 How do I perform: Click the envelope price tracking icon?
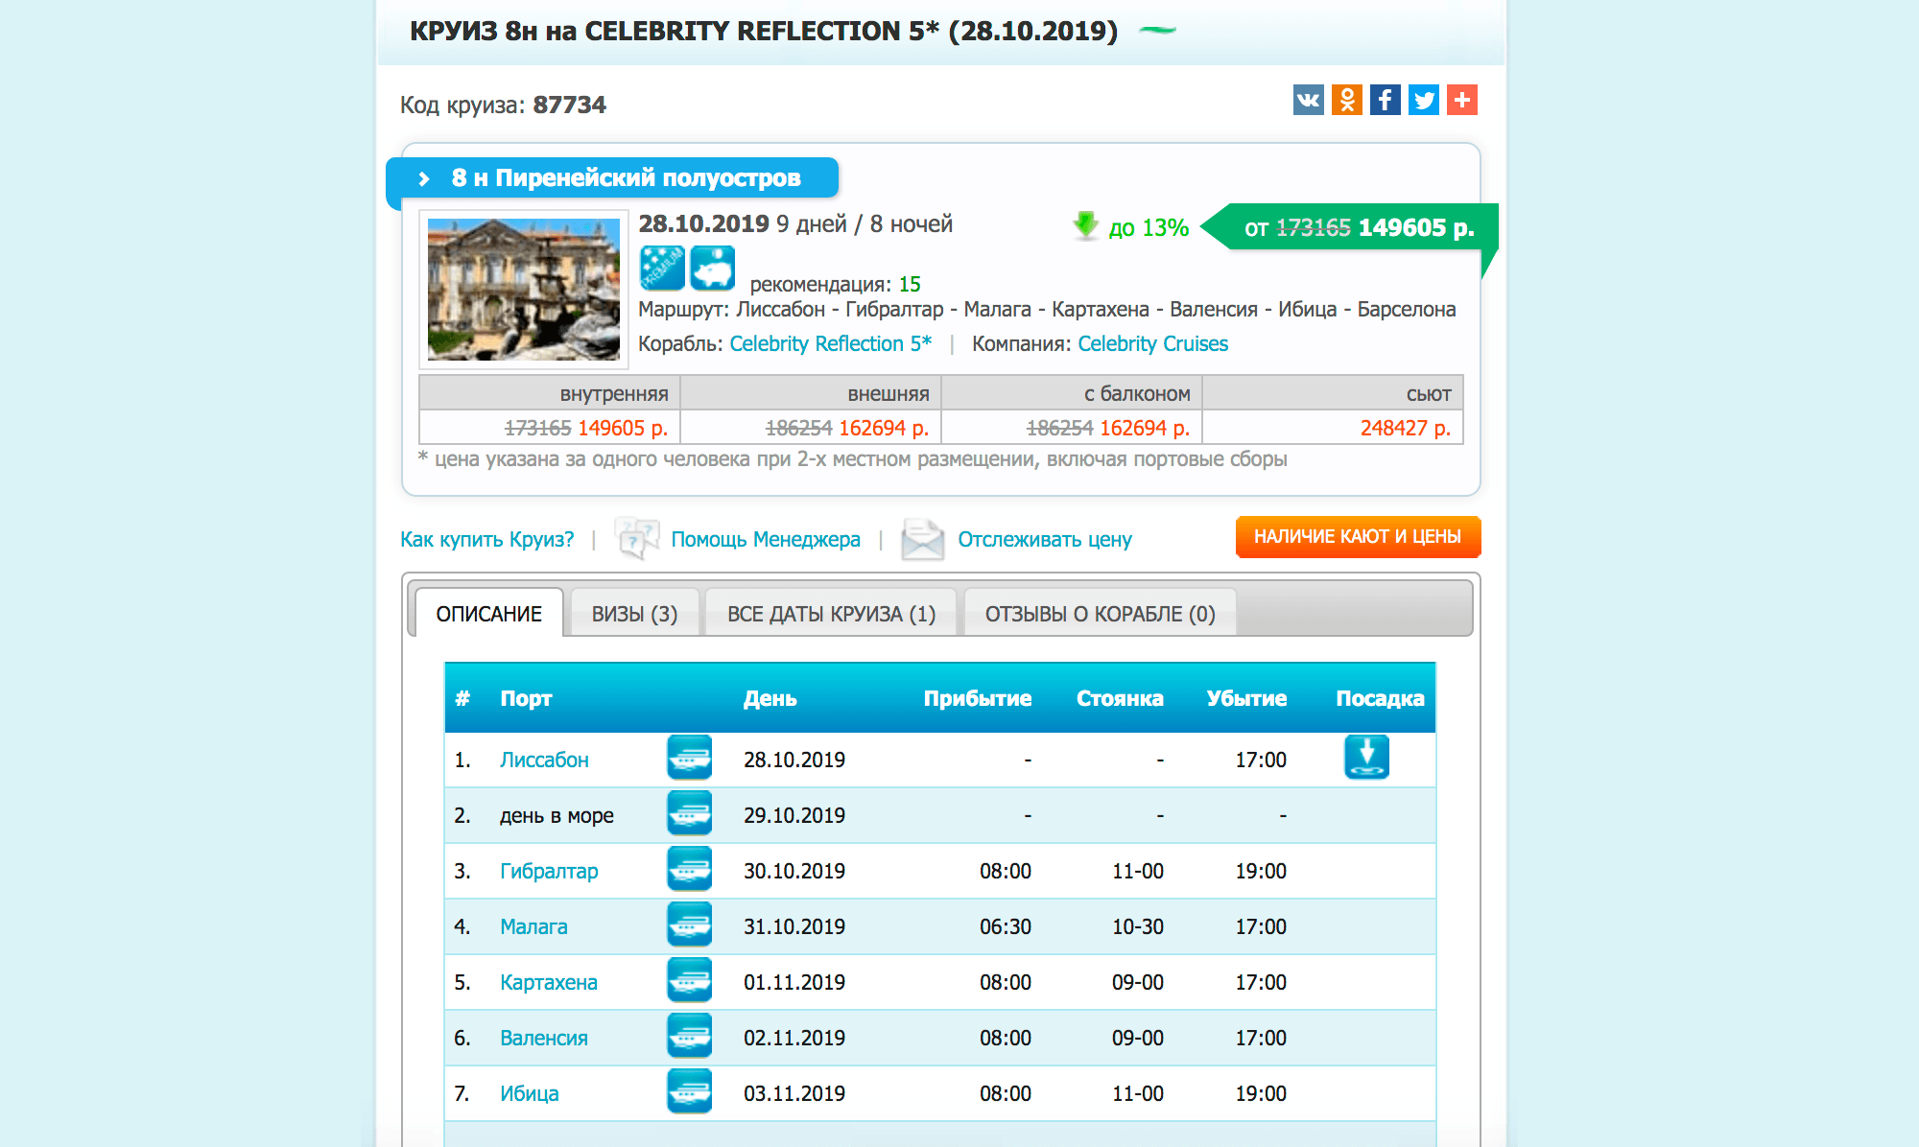(x=922, y=539)
